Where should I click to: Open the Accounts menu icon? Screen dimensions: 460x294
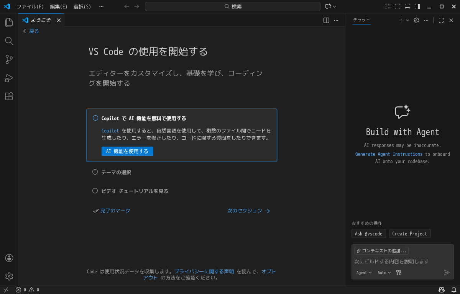(9, 258)
